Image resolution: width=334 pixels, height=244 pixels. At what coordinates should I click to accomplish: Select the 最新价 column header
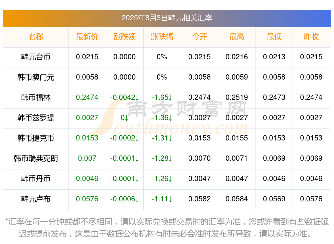[87, 37]
